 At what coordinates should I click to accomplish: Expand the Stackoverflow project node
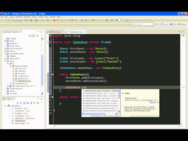point(5,59)
